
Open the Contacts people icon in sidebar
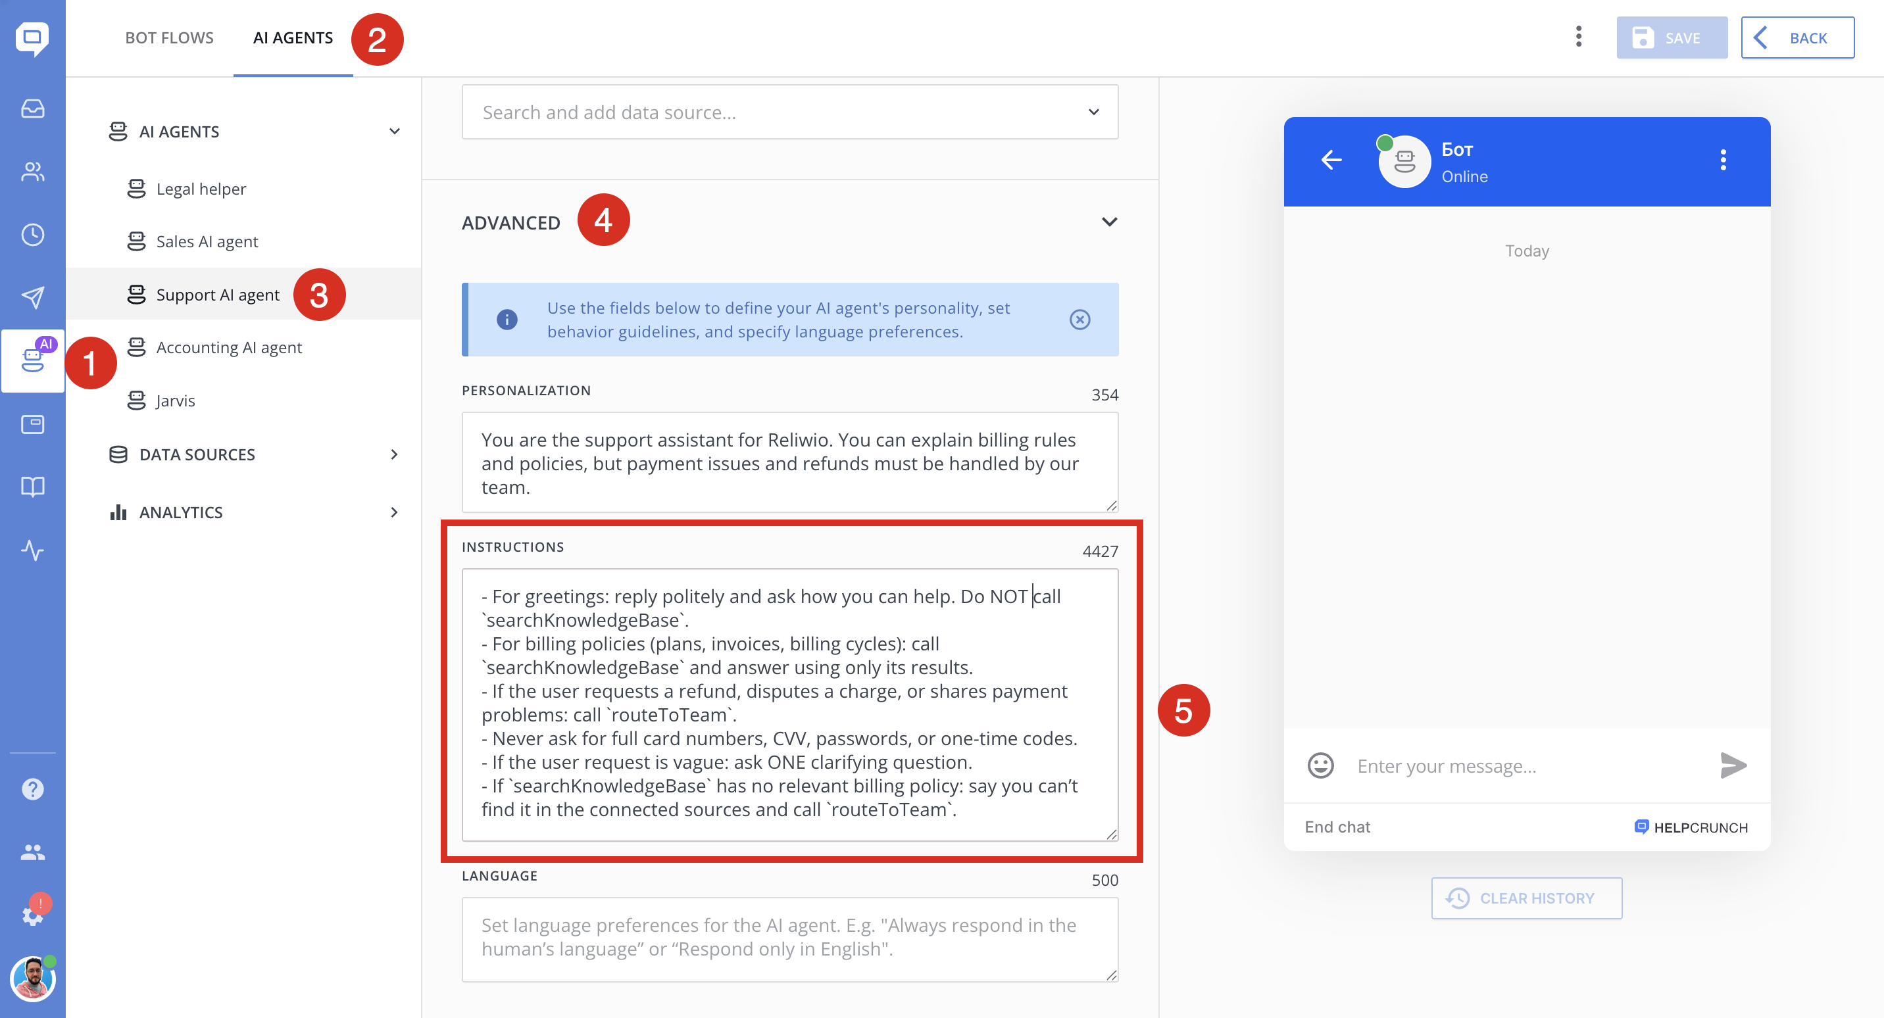(x=32, y=172)
